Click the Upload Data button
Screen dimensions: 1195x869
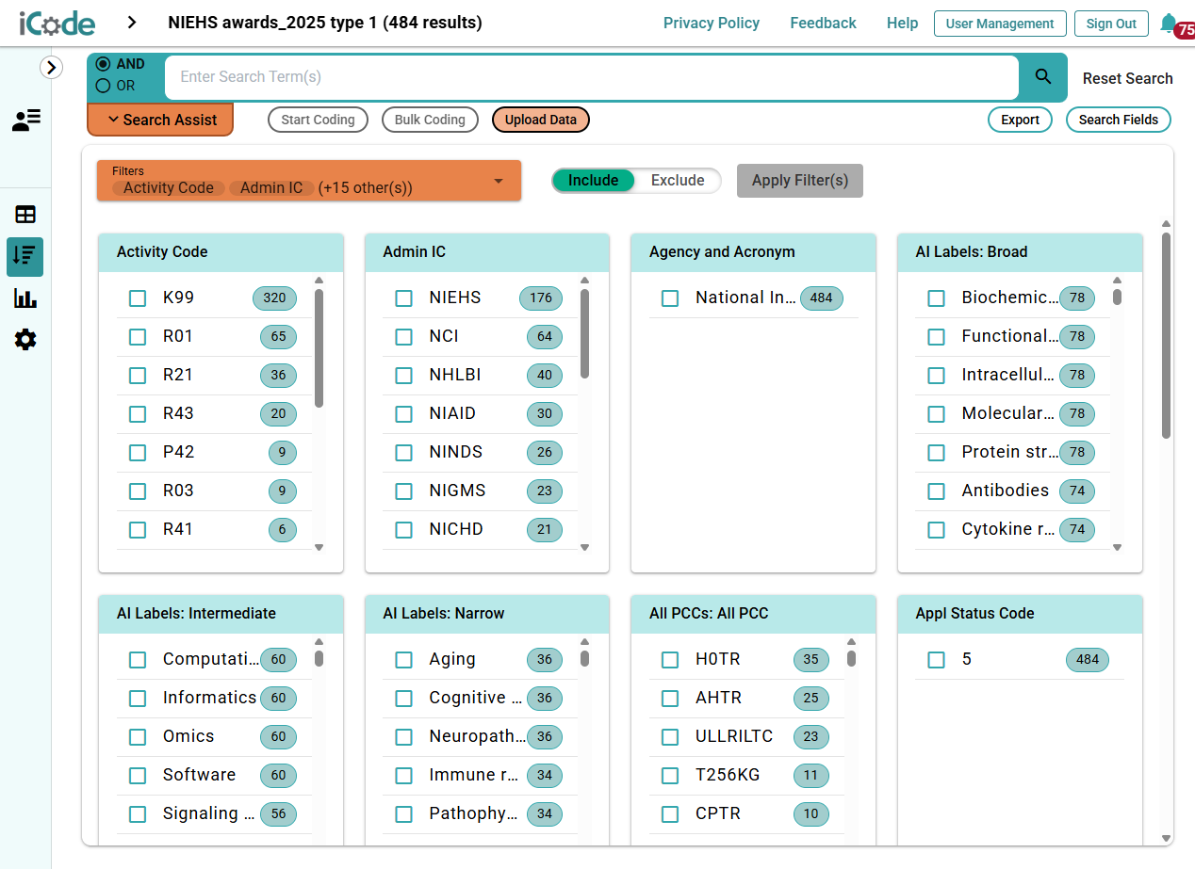click(x=541, y=120)
